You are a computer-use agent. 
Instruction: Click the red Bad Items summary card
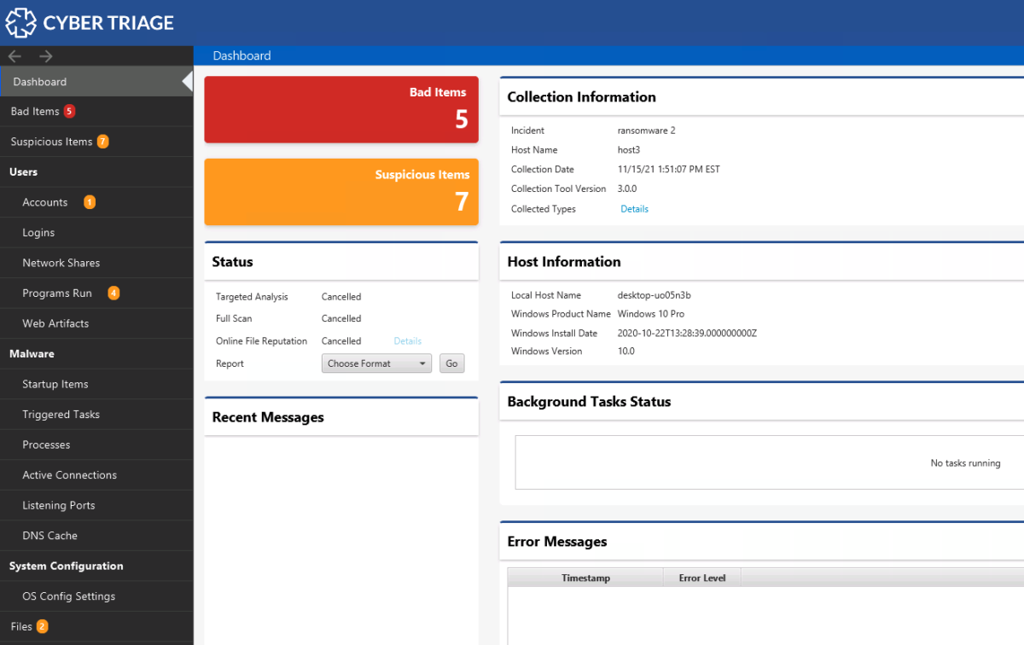[341, 109]
